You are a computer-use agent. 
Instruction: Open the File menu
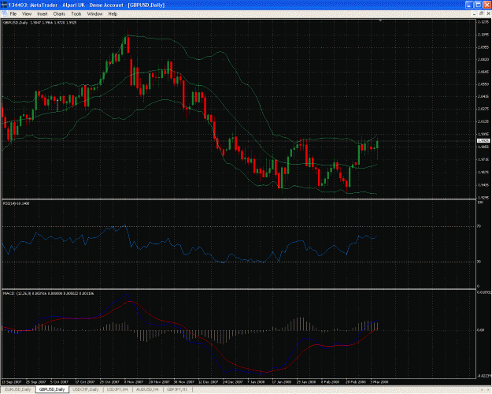coord(13,14)
